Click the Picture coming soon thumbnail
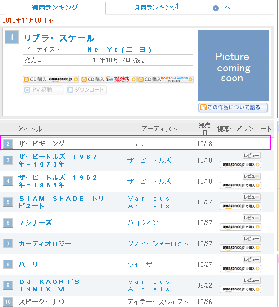Viewport: 279px width, 307px height. coord(234,66)
